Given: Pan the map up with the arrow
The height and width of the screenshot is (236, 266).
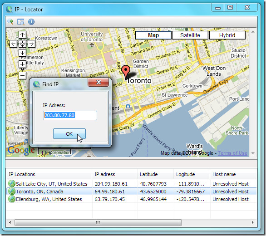Looking at the screenshot, I should 22,35.
